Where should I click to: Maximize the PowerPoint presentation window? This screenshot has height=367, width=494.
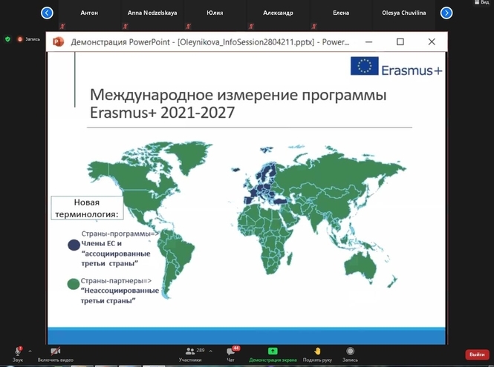pyautogui.click(x=400, y=42)
